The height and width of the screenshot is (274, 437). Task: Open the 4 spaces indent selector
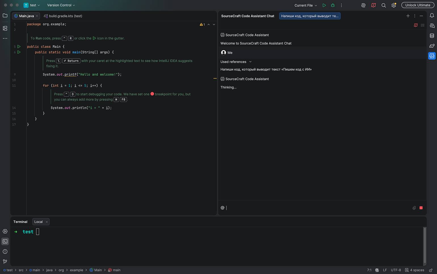pyautogui.click(x=415, y=270)
